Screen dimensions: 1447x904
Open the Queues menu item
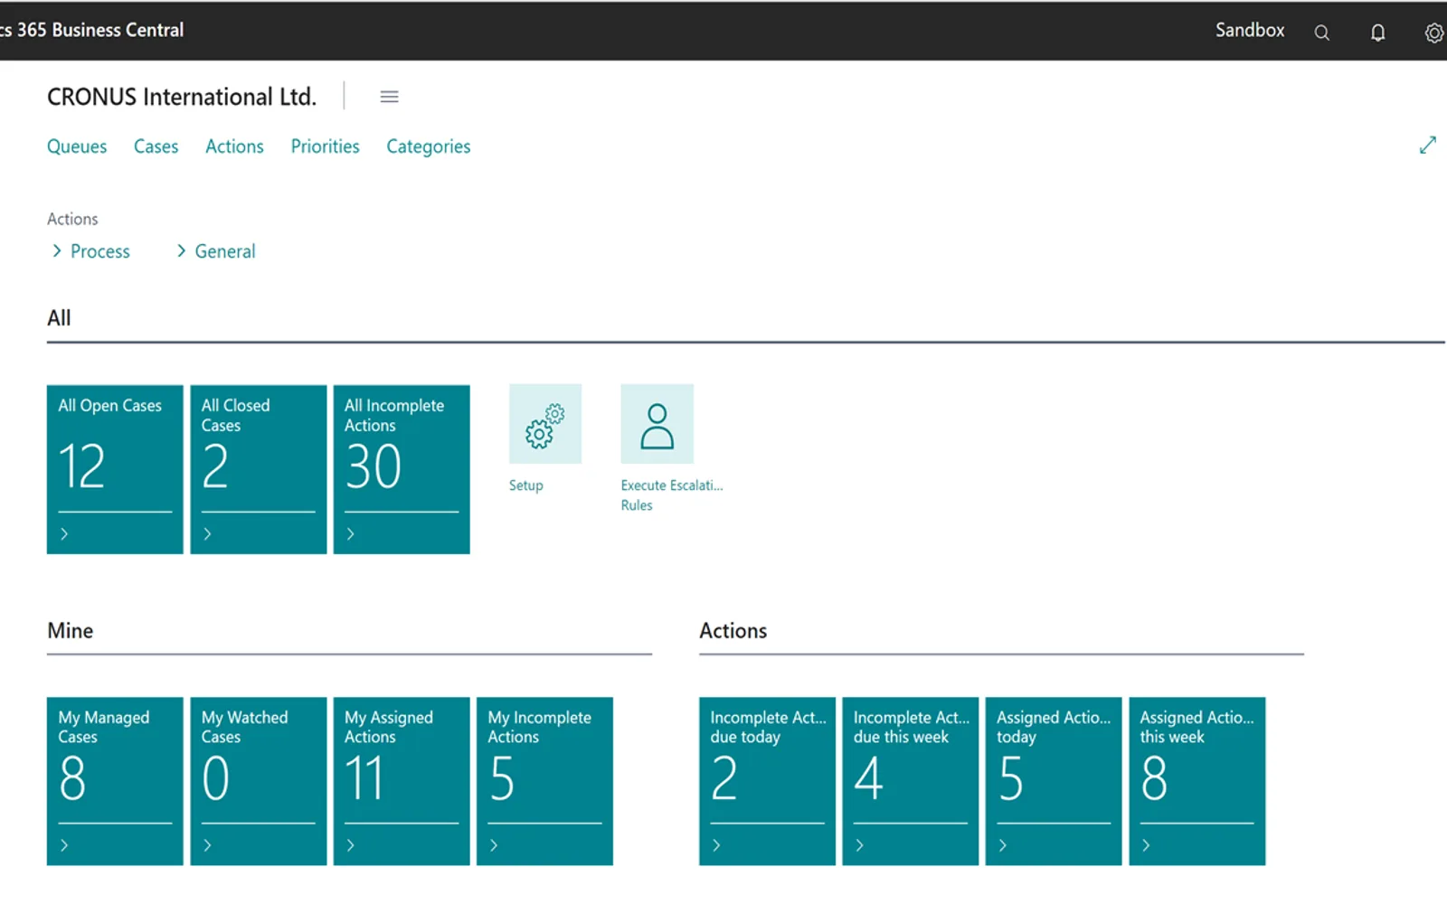77,146
